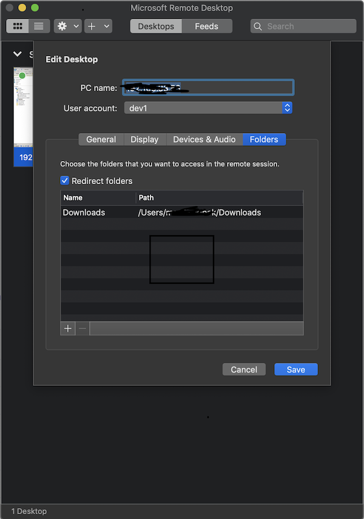
Task: Expand the add menu chevron
Action: point(106,26)
